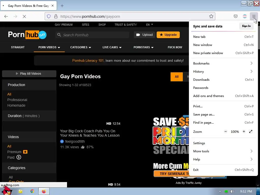Click the Firefox hamburger menu icon
The height and width of the screenshot is (195, 260).
254,16
